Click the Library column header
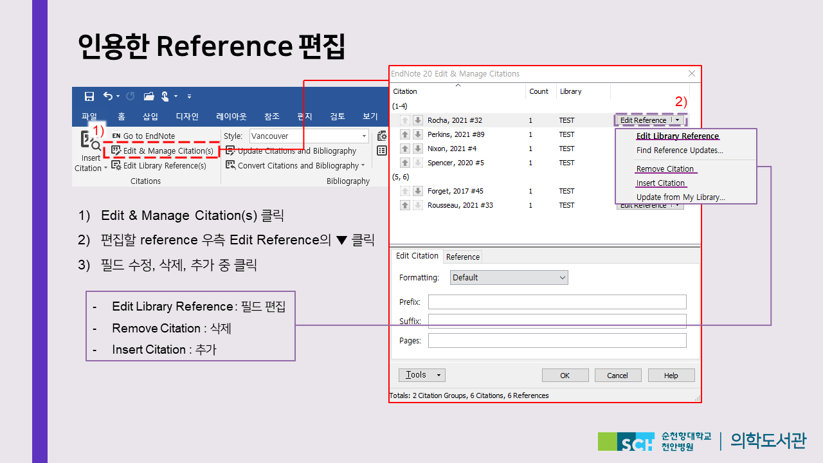This screenshot has height=463, width=823. (x=583, y=91)
